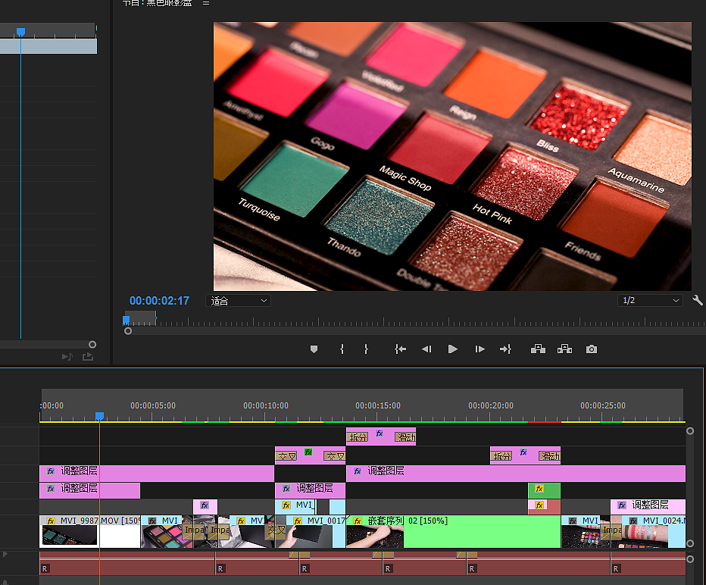
Task: Select the long 调整图层 clip at timeline start
Action: point(157,474)
